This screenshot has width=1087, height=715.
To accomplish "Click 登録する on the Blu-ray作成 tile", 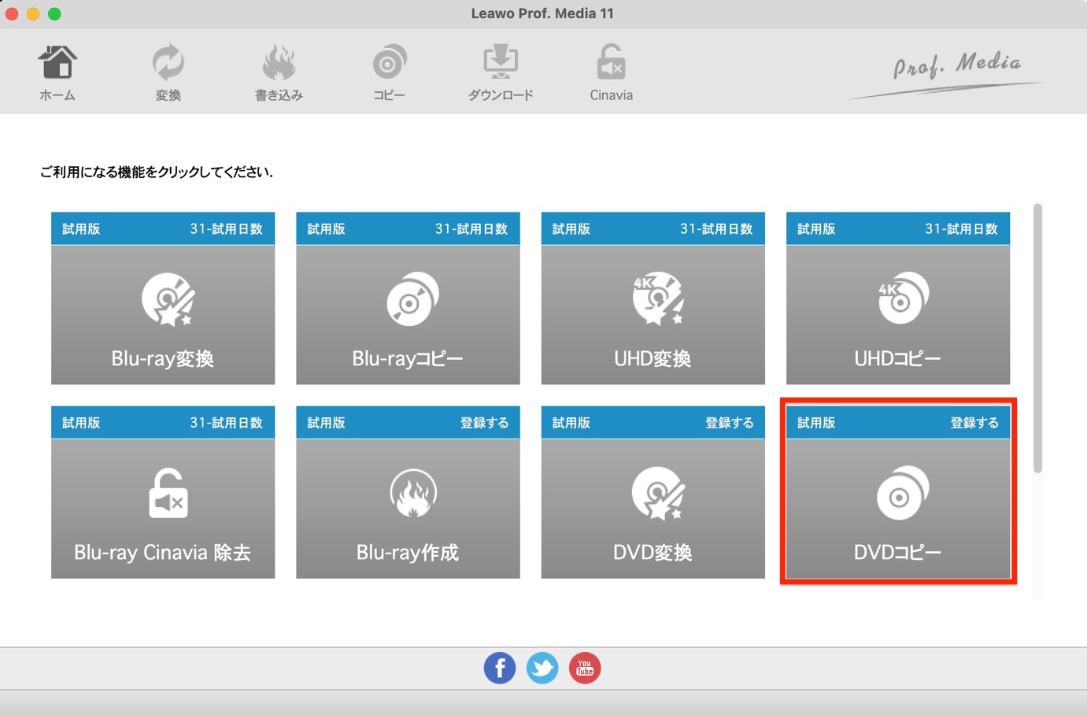I will tap(484, 423).
